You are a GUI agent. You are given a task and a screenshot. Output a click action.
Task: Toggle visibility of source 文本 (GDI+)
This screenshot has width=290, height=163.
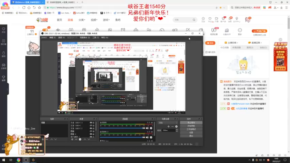tap(91, 125)
